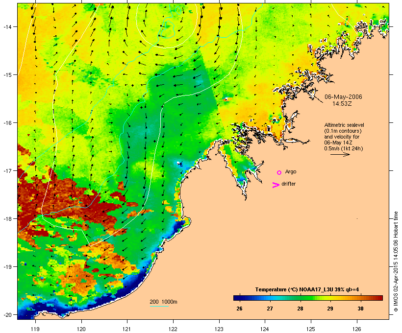Click the '06-May 14Z' caption line
The width and height of the screenshot is (402, 333).
click(x=338, y=143)
